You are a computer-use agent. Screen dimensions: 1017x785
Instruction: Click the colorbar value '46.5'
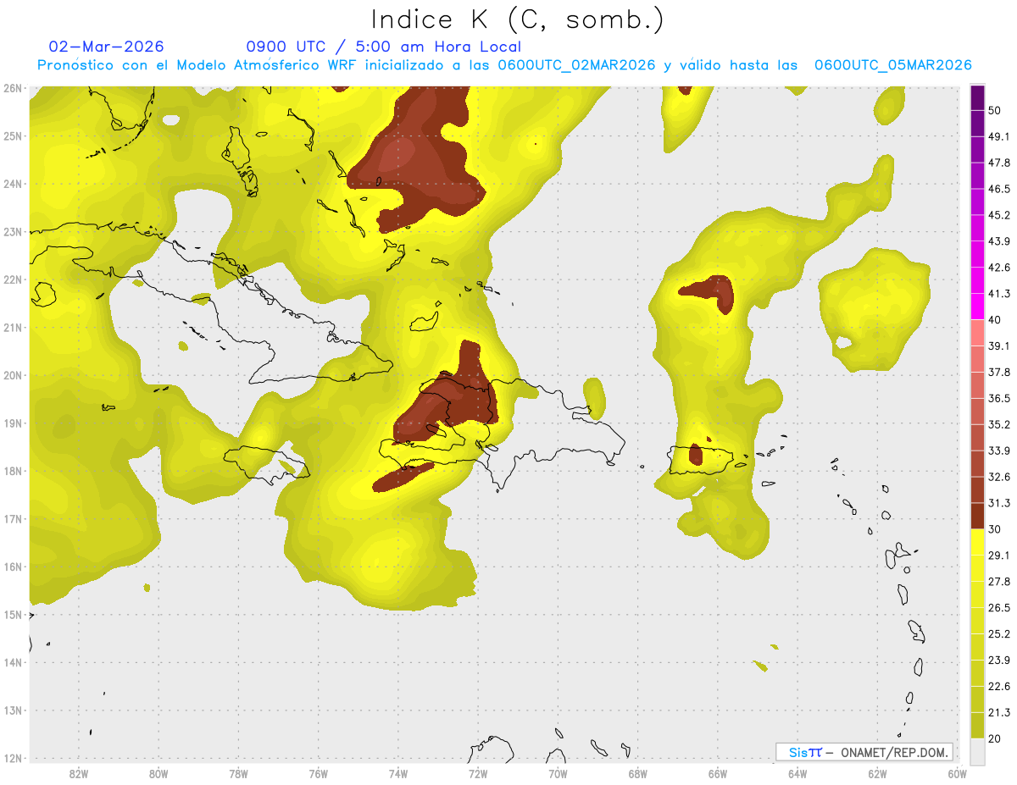999,189
